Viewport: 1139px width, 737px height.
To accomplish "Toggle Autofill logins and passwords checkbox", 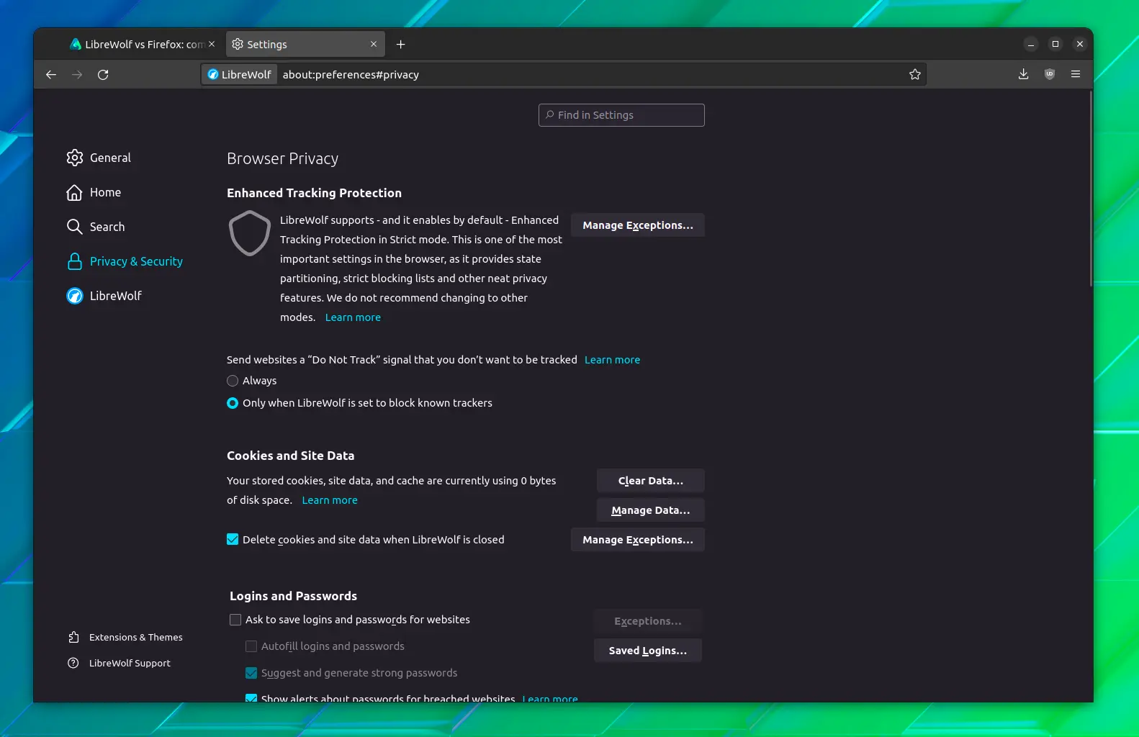I will click(x=251, y=646).
